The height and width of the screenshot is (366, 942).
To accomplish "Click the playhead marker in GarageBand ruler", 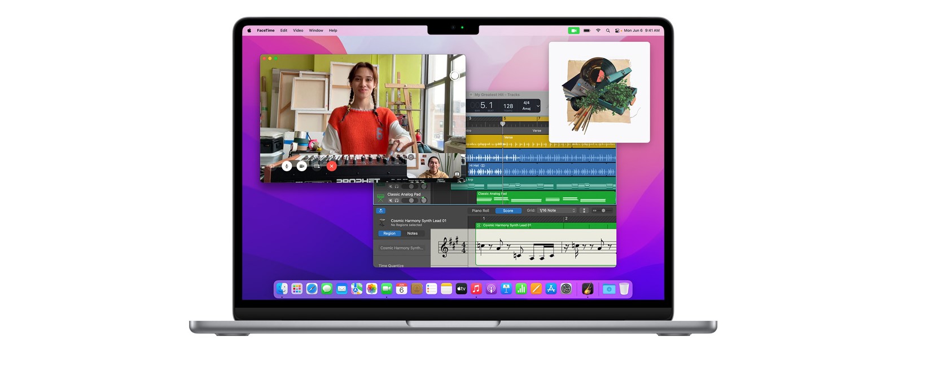I will [502, 124].
